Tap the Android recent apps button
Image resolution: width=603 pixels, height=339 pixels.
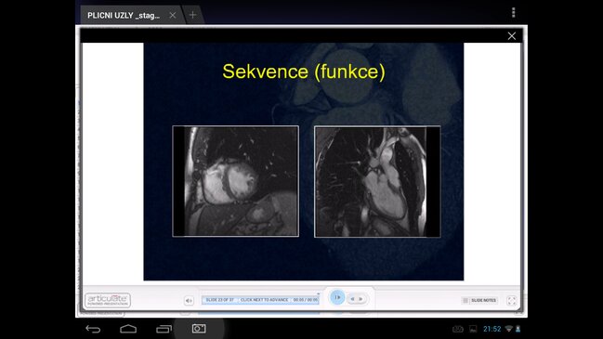click(164, 329)
